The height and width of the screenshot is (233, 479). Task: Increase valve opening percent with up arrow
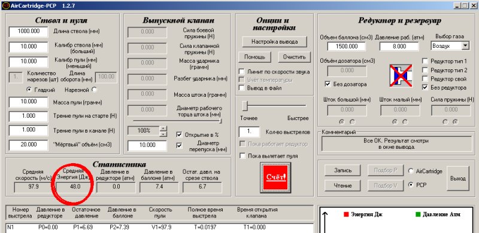[x=163, y=128]
